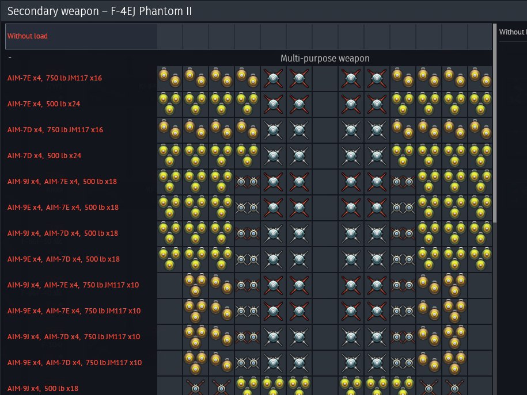The width and height of the screenshot is (527, 395).
Task: Click right twin AIM-9J icon, AIM-9J AIM-7D JM117 x10 row
Action: point(403,337)
